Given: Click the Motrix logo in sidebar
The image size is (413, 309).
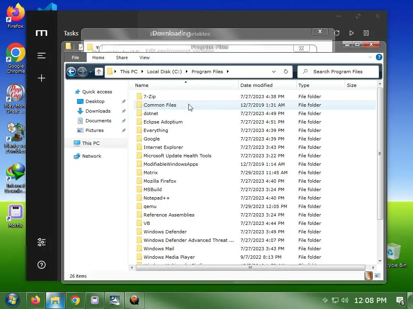Looking at the screenshot, I should click(42, 33).
